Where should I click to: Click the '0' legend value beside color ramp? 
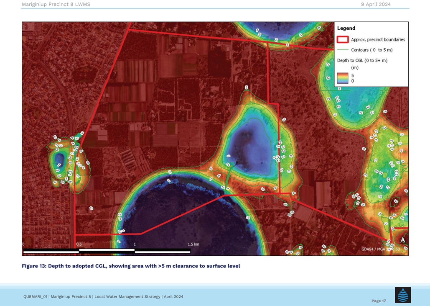pos(353,81)
